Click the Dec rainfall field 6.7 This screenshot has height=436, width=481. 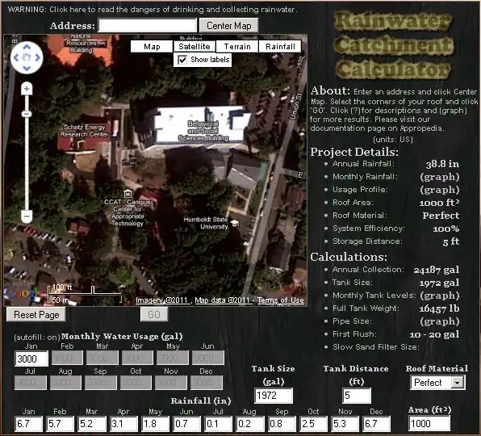pyautogui.click(x=376, y=424)
